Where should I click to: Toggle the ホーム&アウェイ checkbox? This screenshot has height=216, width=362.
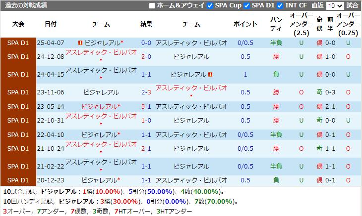[152, 5]
